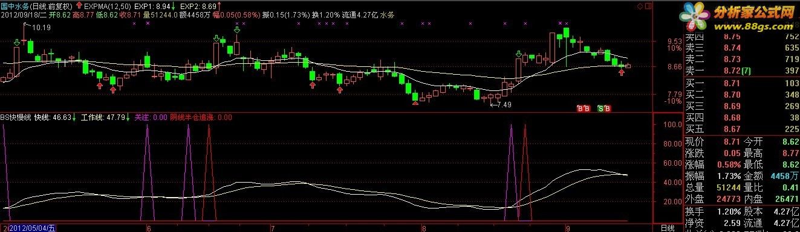Viewport: 800px width, 232px height.
Task: Click the red triangle at the lowest green candle
Action: [415, 103]
